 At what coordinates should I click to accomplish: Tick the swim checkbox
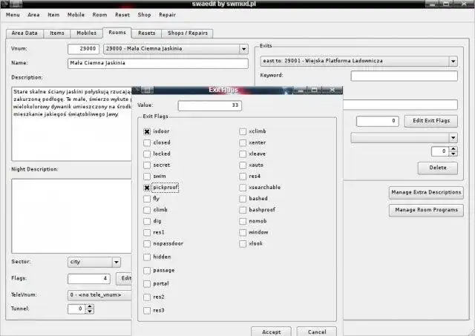147,177
